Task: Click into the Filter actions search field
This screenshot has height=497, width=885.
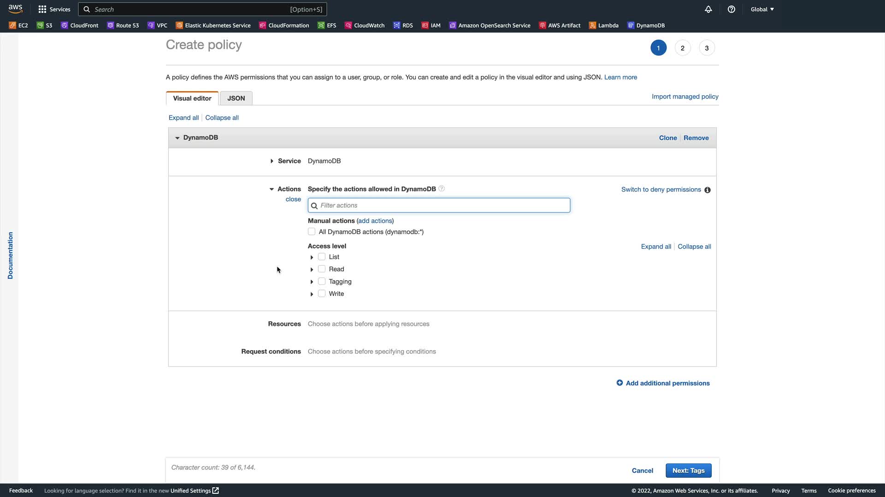Action: (x=439, y=205)
